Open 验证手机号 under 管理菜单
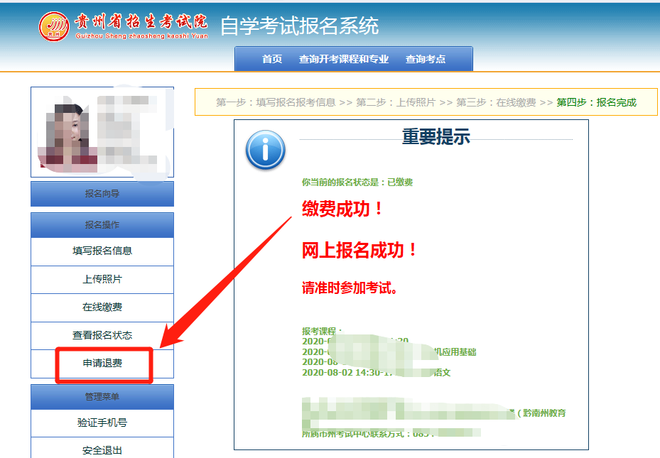Viewport: 660px width, 458px height. pos(102,423)
